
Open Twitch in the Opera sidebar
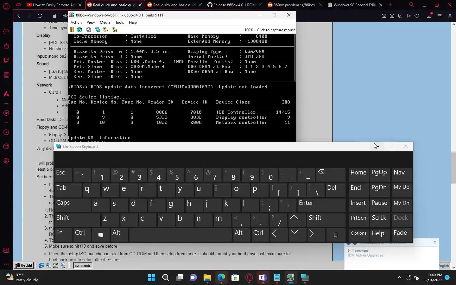(x=6, y=60)
